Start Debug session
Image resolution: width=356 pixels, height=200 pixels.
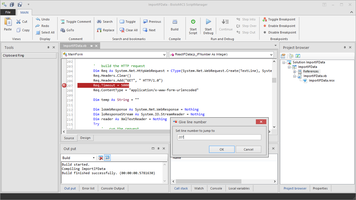coord(208,27)
